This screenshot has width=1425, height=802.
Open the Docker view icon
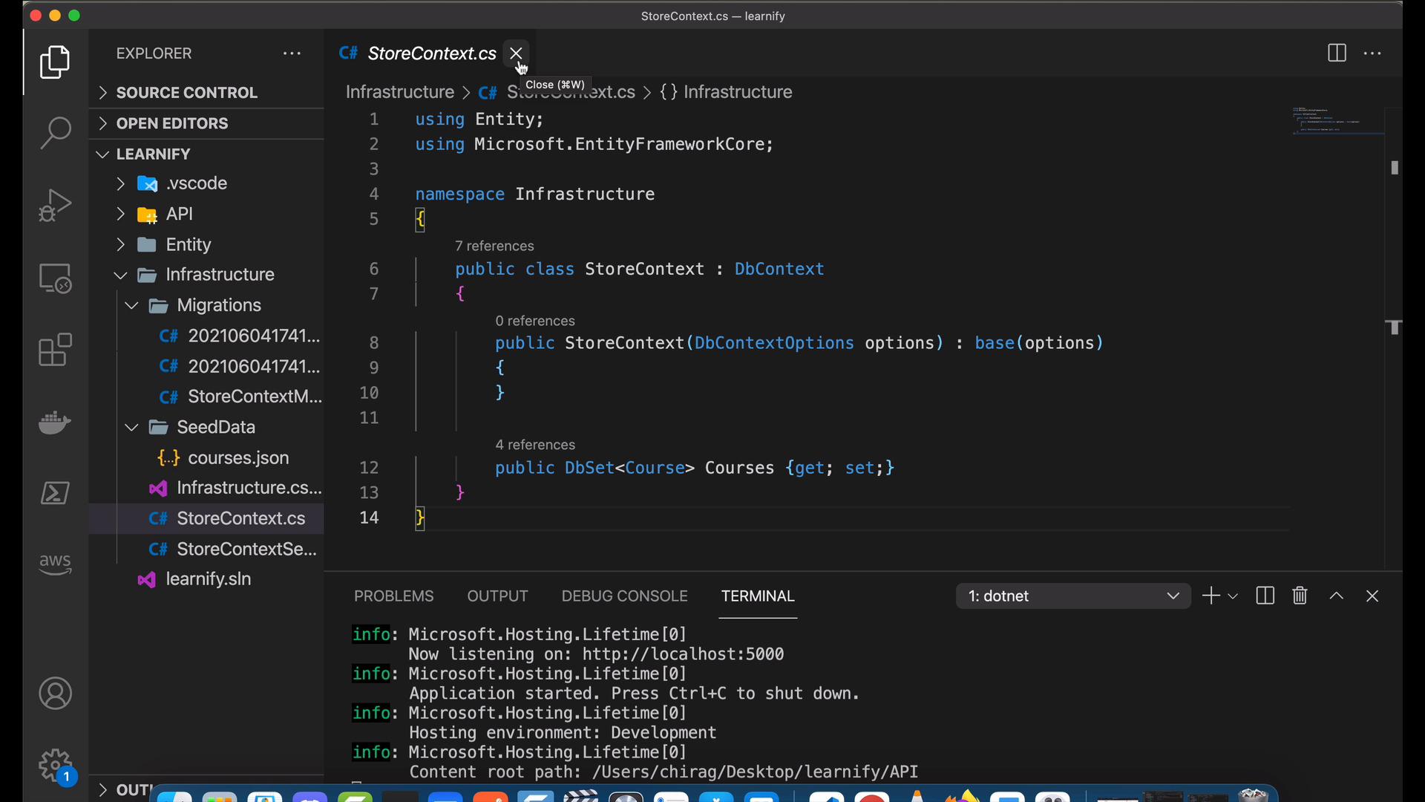[55, 422]
